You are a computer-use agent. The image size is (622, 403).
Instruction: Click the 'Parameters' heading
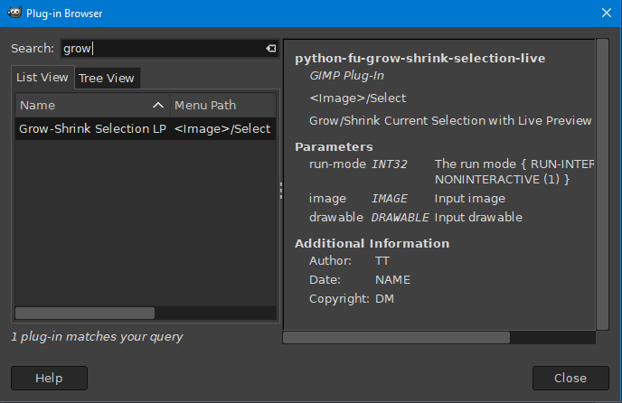point(334,146)
